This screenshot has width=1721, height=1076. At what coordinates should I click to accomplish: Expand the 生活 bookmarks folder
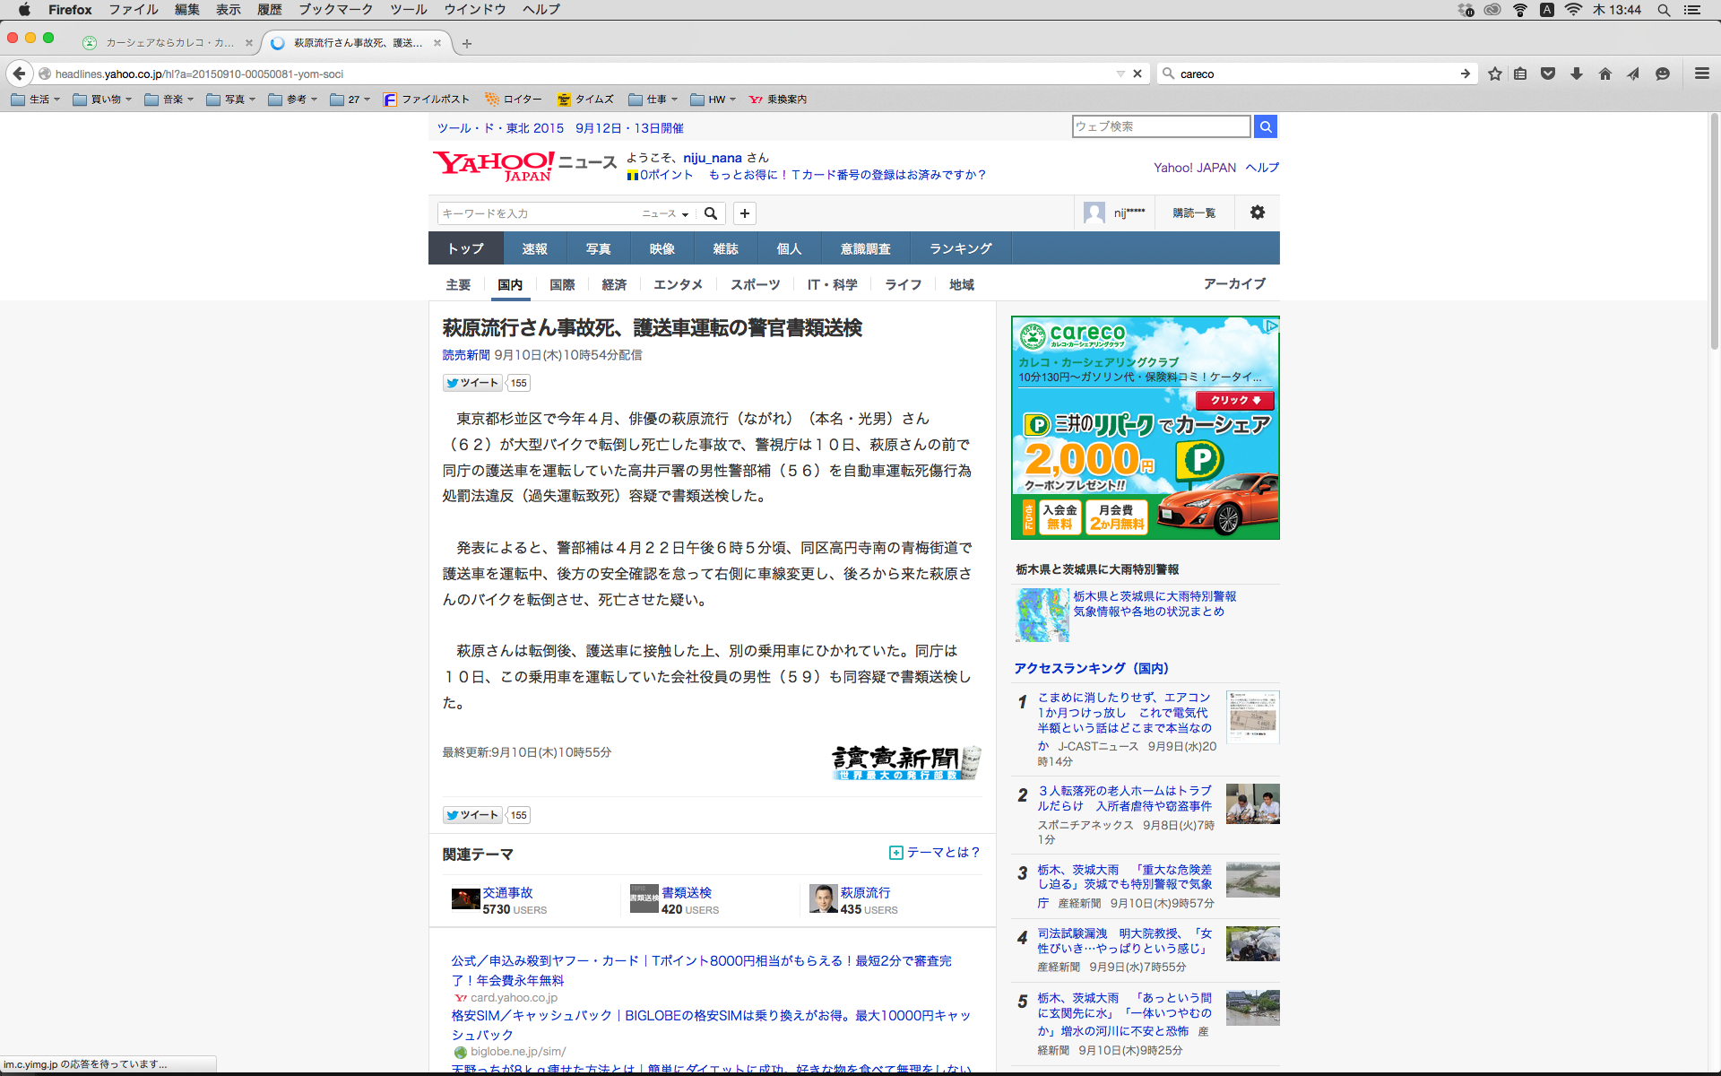click(37, 100)
